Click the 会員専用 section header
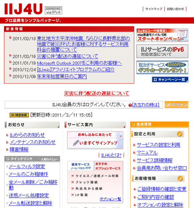The height and width of the screenshot is (208, 194). (x=159, y=124)
